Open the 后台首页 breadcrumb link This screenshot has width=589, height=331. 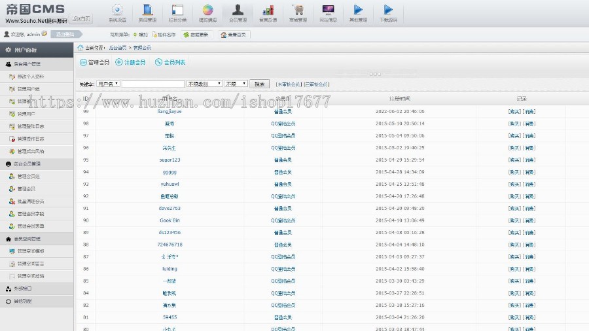point(118,48)
